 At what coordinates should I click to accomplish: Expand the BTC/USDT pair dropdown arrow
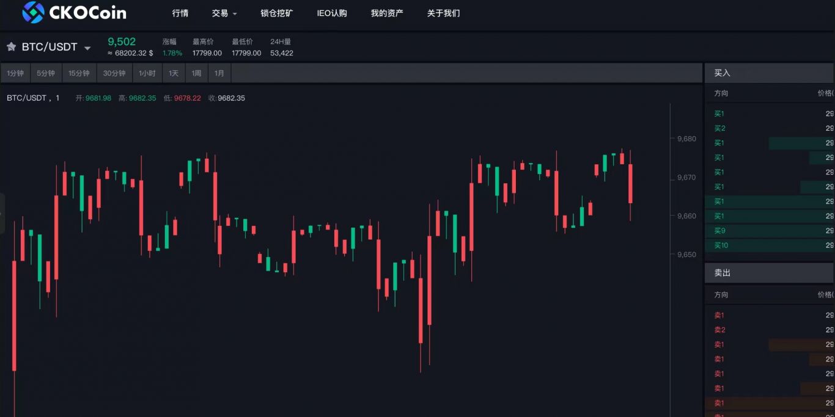point(87,48)
